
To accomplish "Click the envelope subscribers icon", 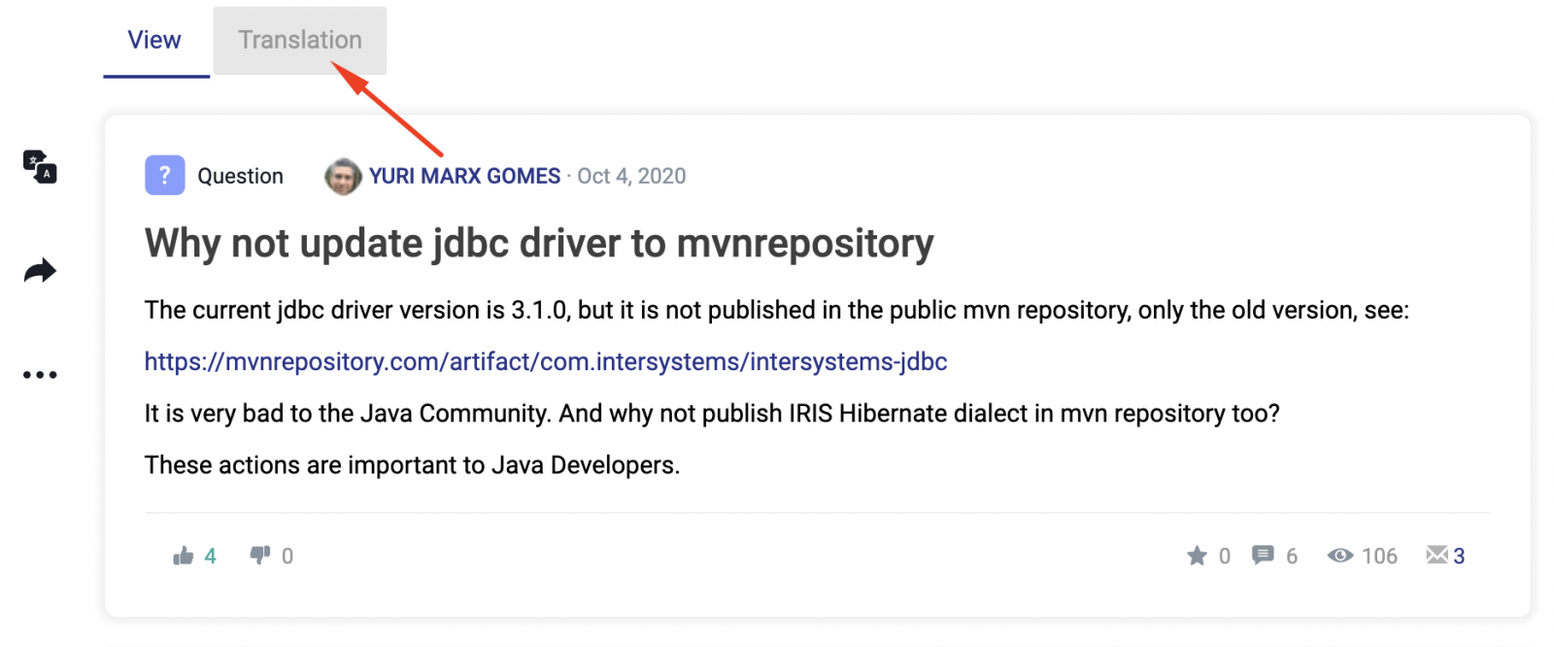I will tap(1436, 555).
